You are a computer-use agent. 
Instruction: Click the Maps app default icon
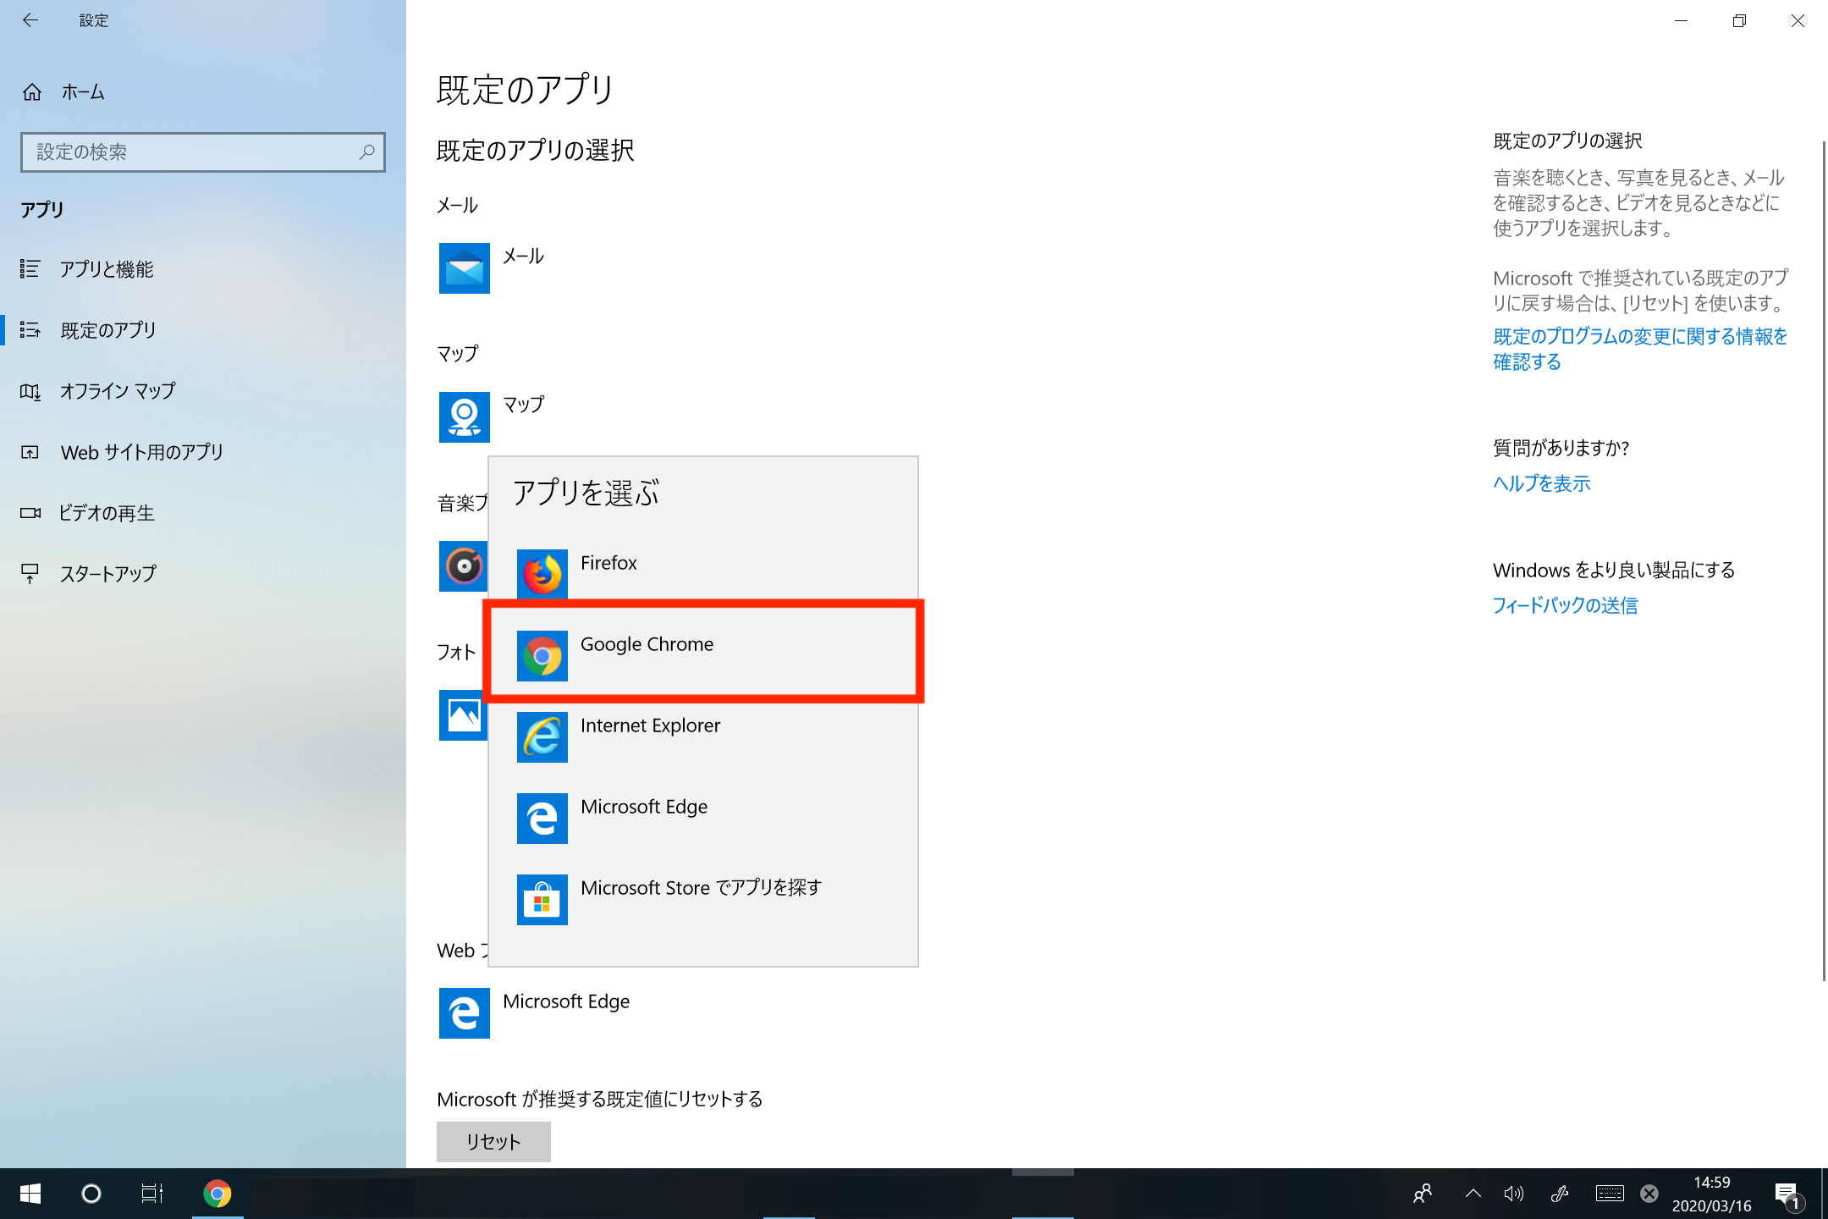464,416
